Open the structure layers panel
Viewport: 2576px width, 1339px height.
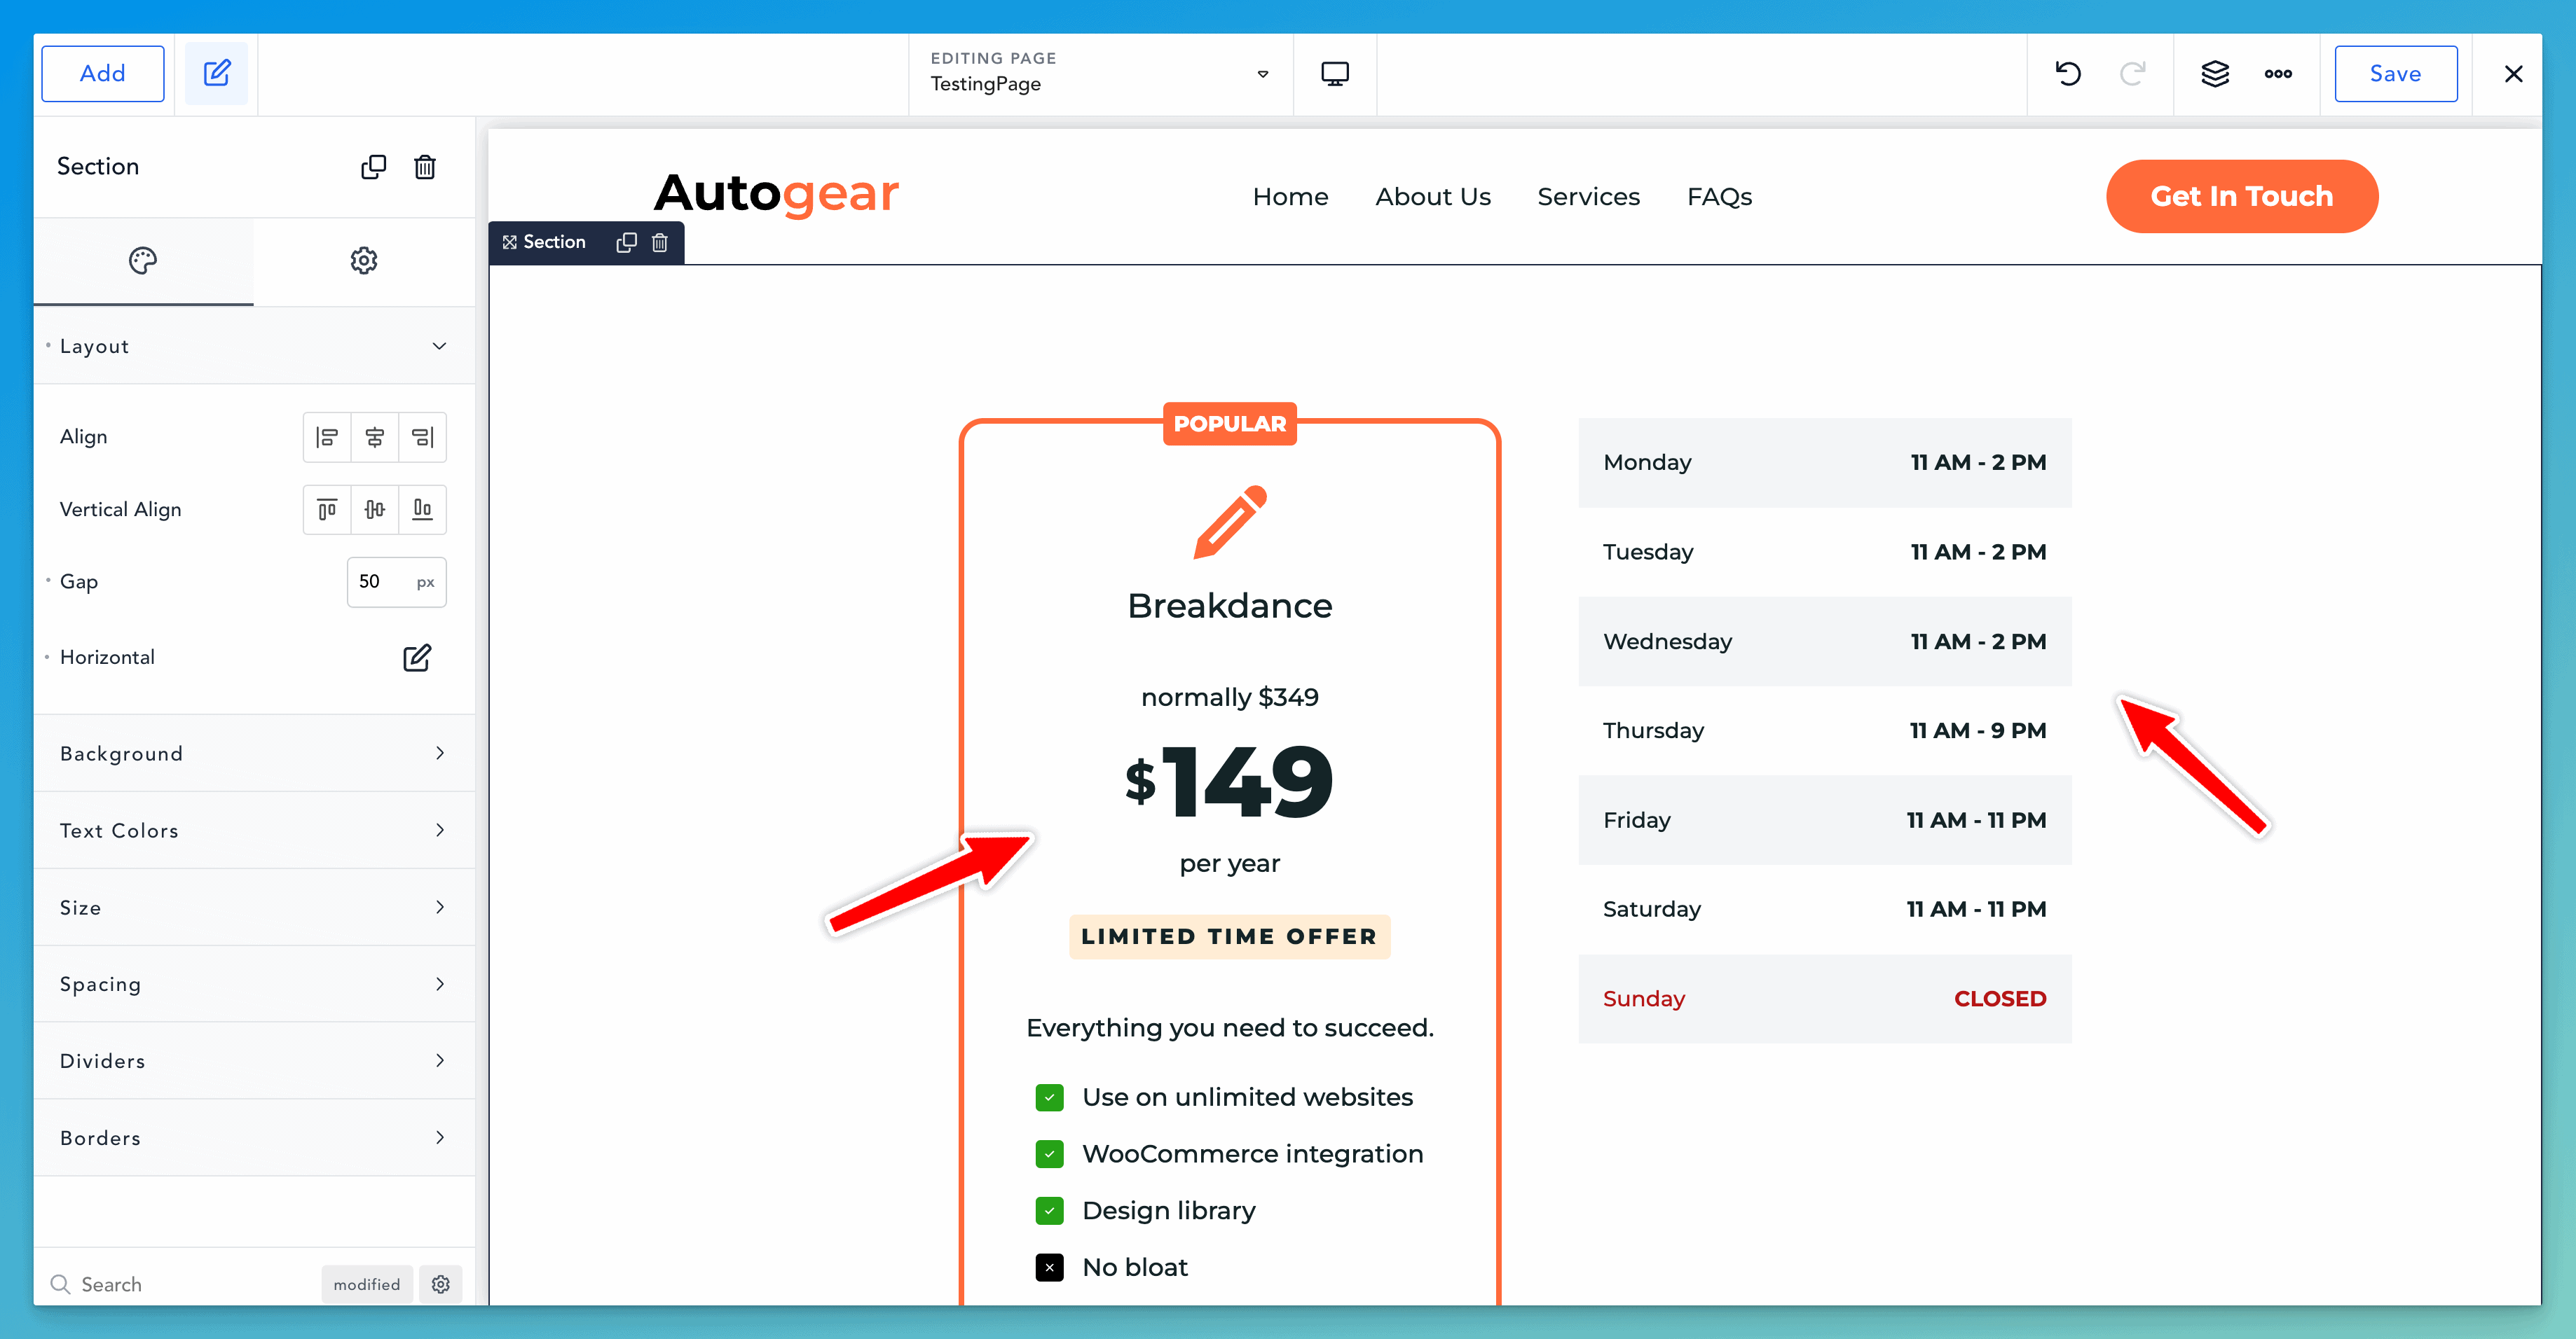2215,73
